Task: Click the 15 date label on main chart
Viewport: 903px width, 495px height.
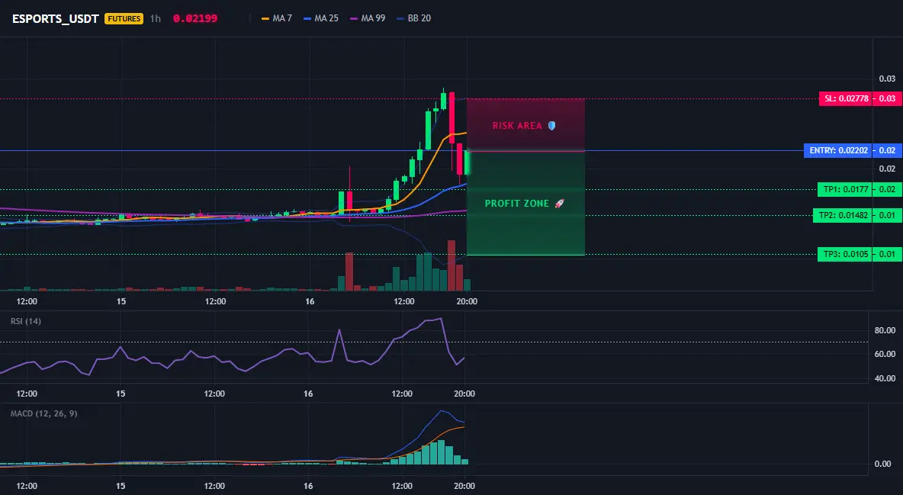Action: pyautogui.click(x=121, y=301)
